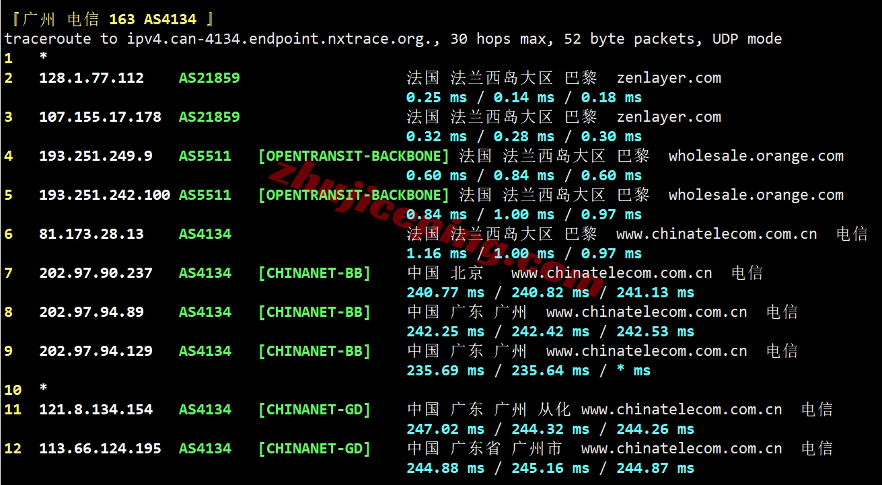Select the "240.77 ms" latency value
This screenshot has height=485, width=882.
tap(445, 293)
